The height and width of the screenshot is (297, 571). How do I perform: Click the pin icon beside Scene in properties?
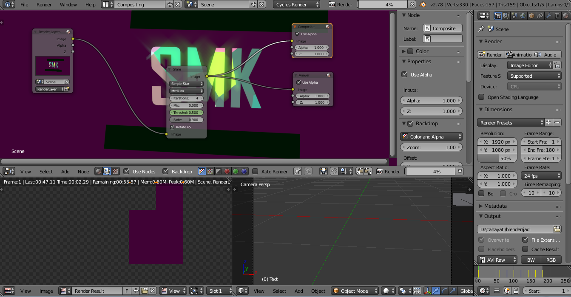481,29
